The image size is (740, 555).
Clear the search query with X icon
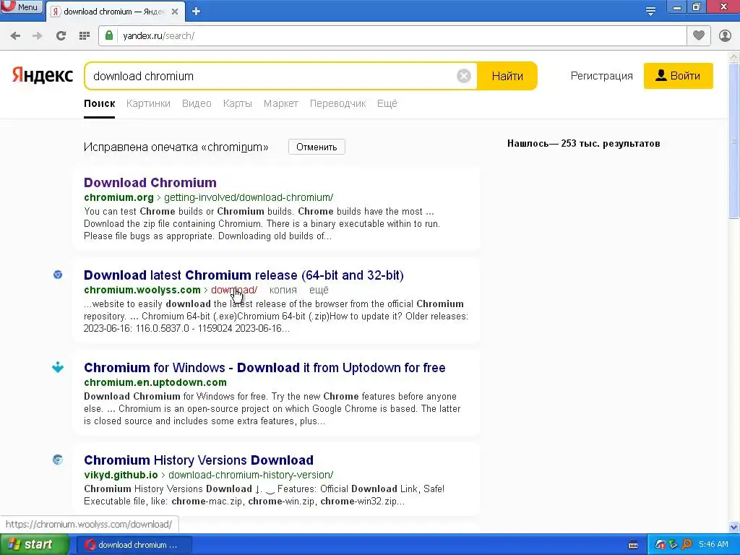463,76
